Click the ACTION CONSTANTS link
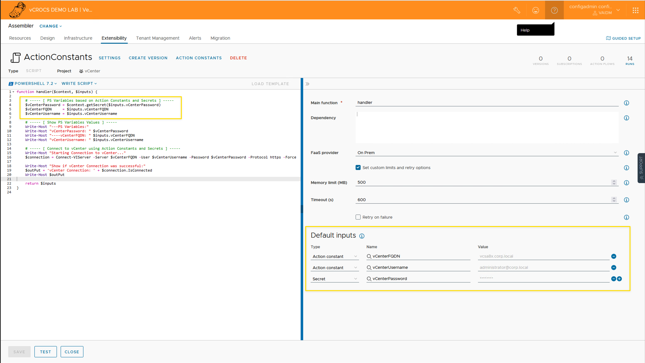 [199, 58]
